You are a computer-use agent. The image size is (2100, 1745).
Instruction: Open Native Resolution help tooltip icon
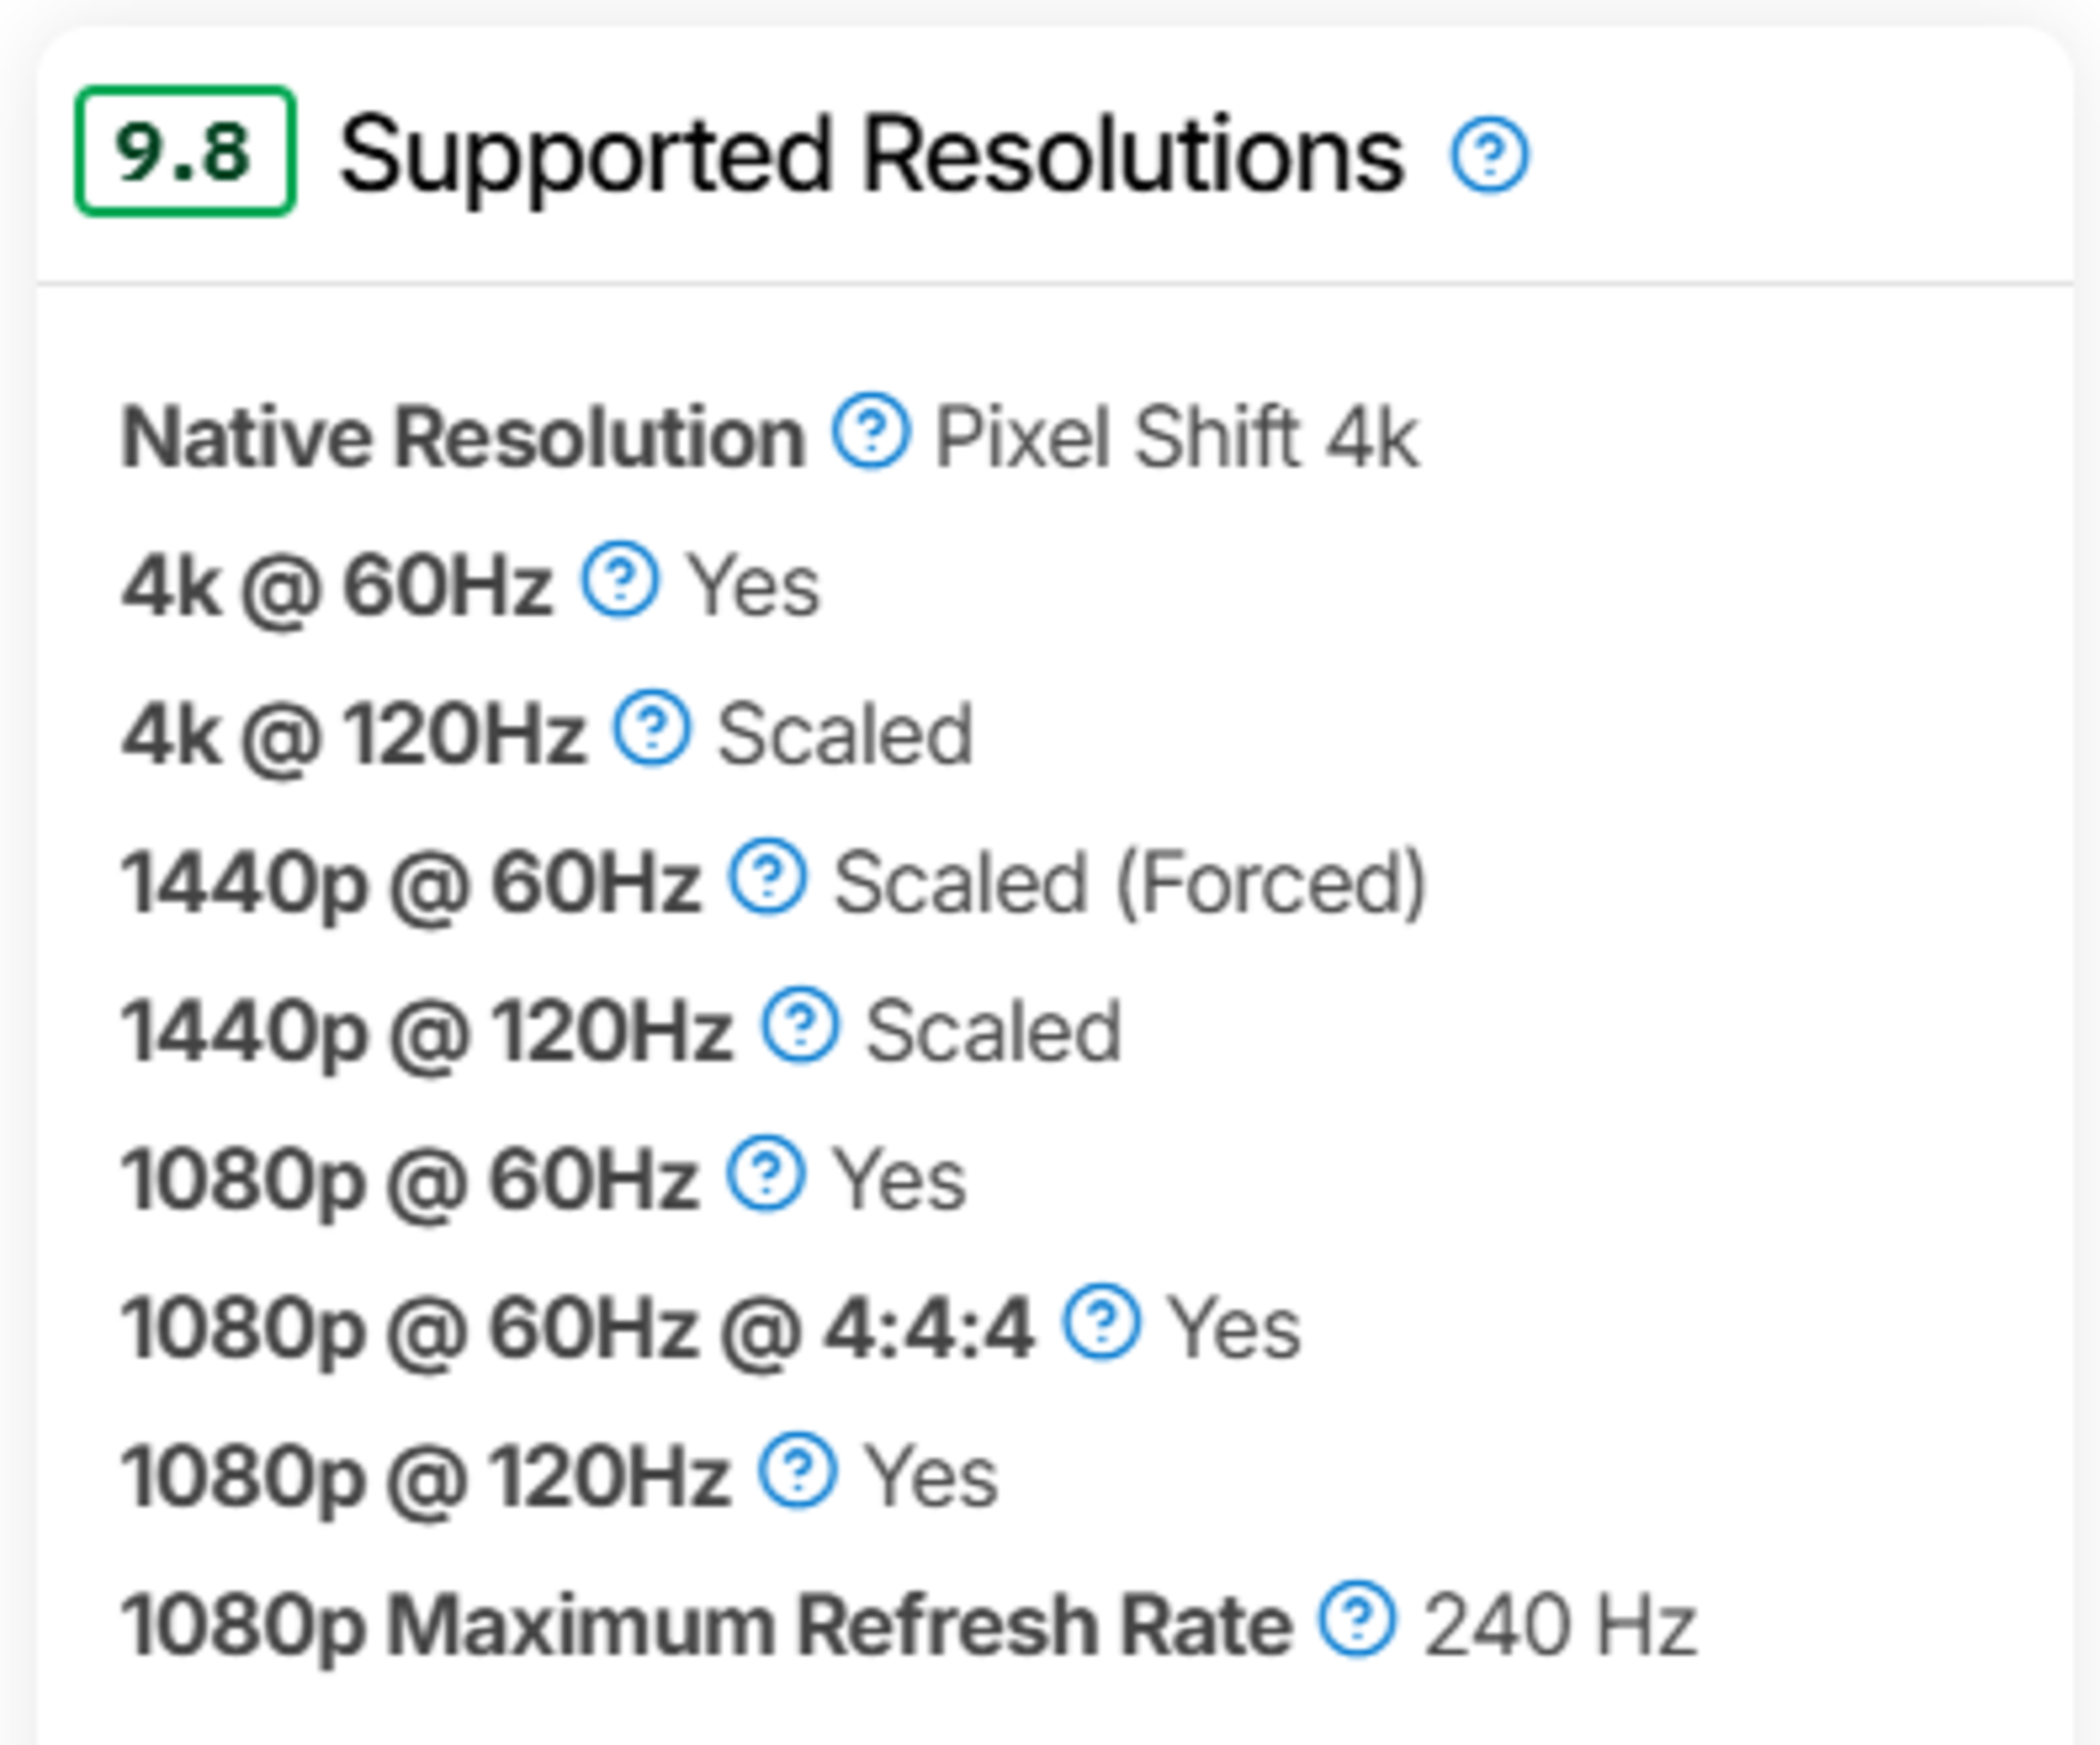[871, 431]
